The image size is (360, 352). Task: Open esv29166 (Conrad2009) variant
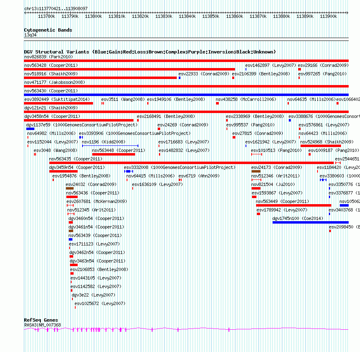pyautogui.click(x=323, y=65)
